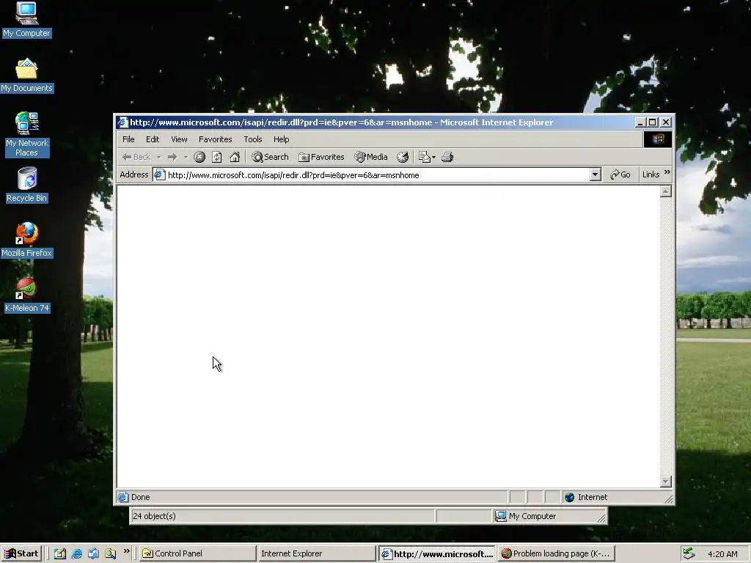Click the http://www.microsoft... taskbar button
The height and width of the screenshot is (563, 751).
tap(437, 553)
